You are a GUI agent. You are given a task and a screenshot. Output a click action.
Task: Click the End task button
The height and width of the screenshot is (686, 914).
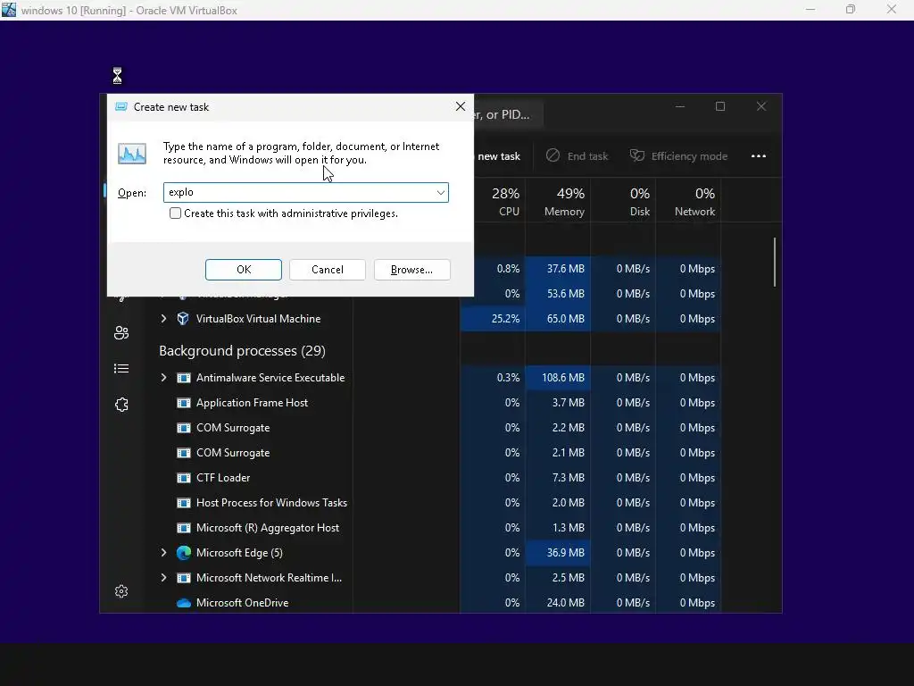[x=577, y=156]
